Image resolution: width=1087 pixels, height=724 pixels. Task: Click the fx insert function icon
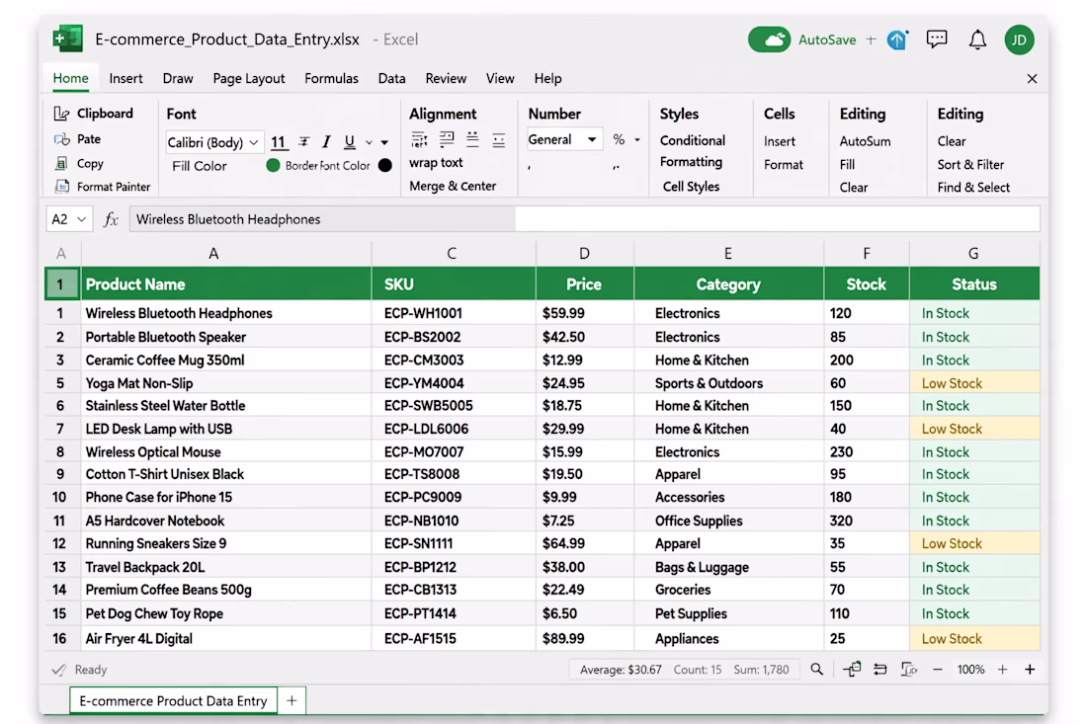pos(111,219)
